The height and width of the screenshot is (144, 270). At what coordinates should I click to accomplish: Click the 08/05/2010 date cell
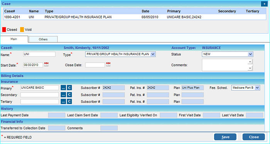(x=150, y=17)
